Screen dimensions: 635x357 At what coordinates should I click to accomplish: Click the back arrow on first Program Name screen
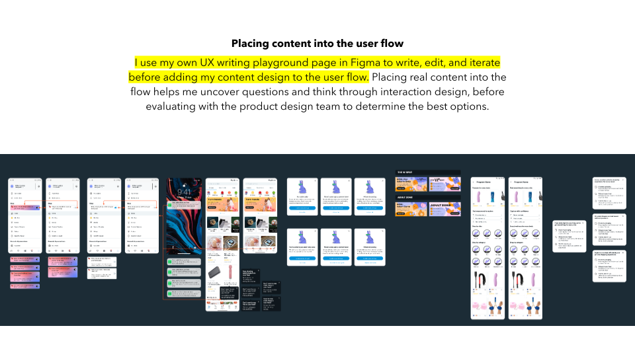pyautogui.click(x=473, y=180)
